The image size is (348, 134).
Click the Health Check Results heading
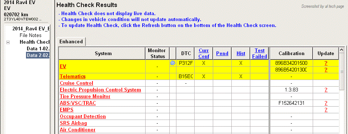(x=87, y=5)
